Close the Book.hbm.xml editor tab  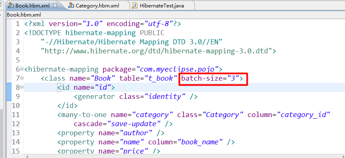point(55,5)
